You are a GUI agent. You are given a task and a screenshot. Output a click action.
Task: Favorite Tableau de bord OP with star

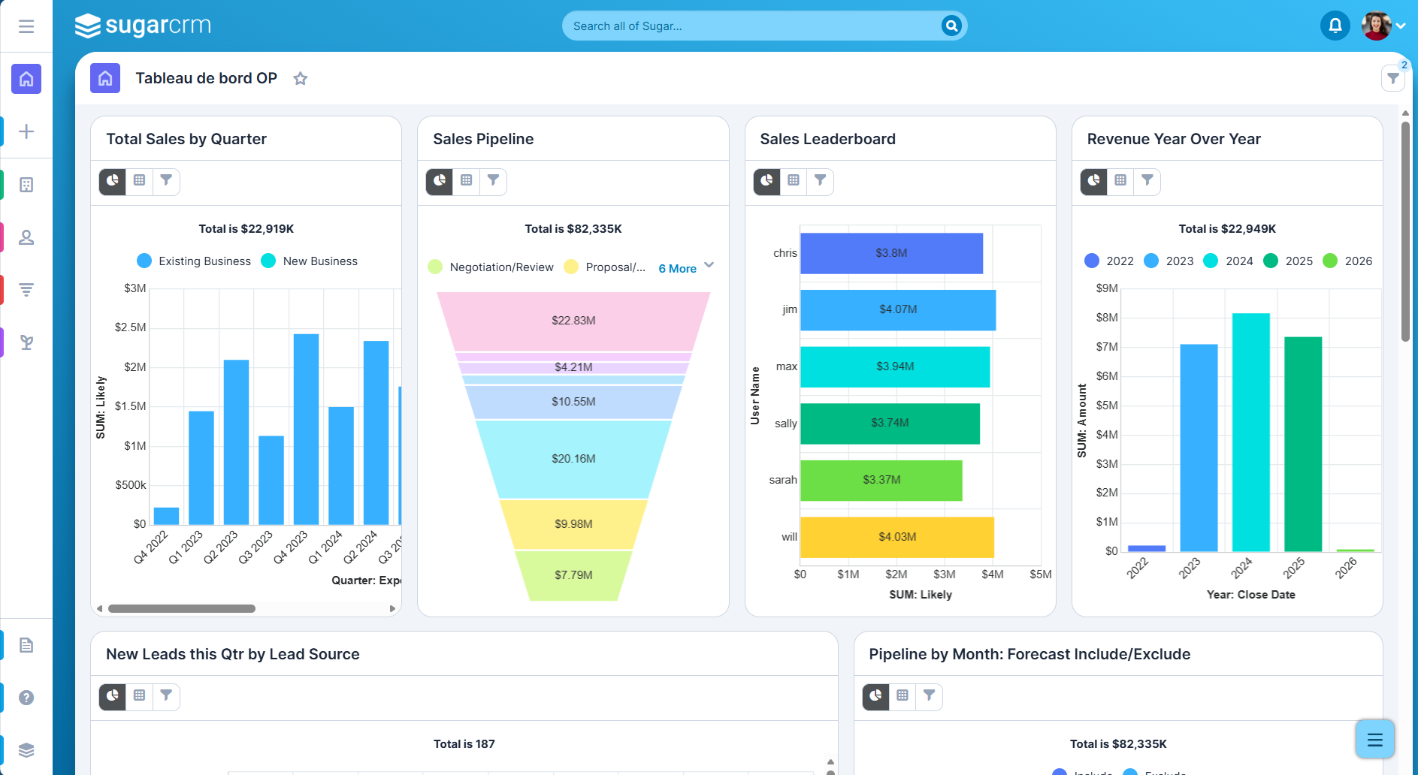(x=301, y=79)
